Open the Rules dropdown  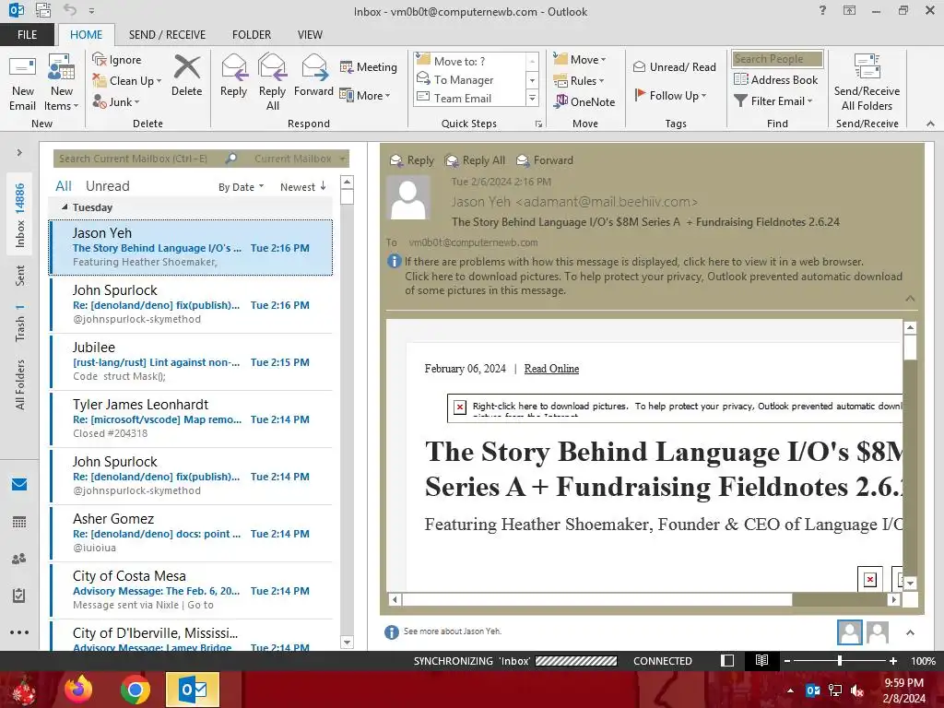[x=579, y=81]
